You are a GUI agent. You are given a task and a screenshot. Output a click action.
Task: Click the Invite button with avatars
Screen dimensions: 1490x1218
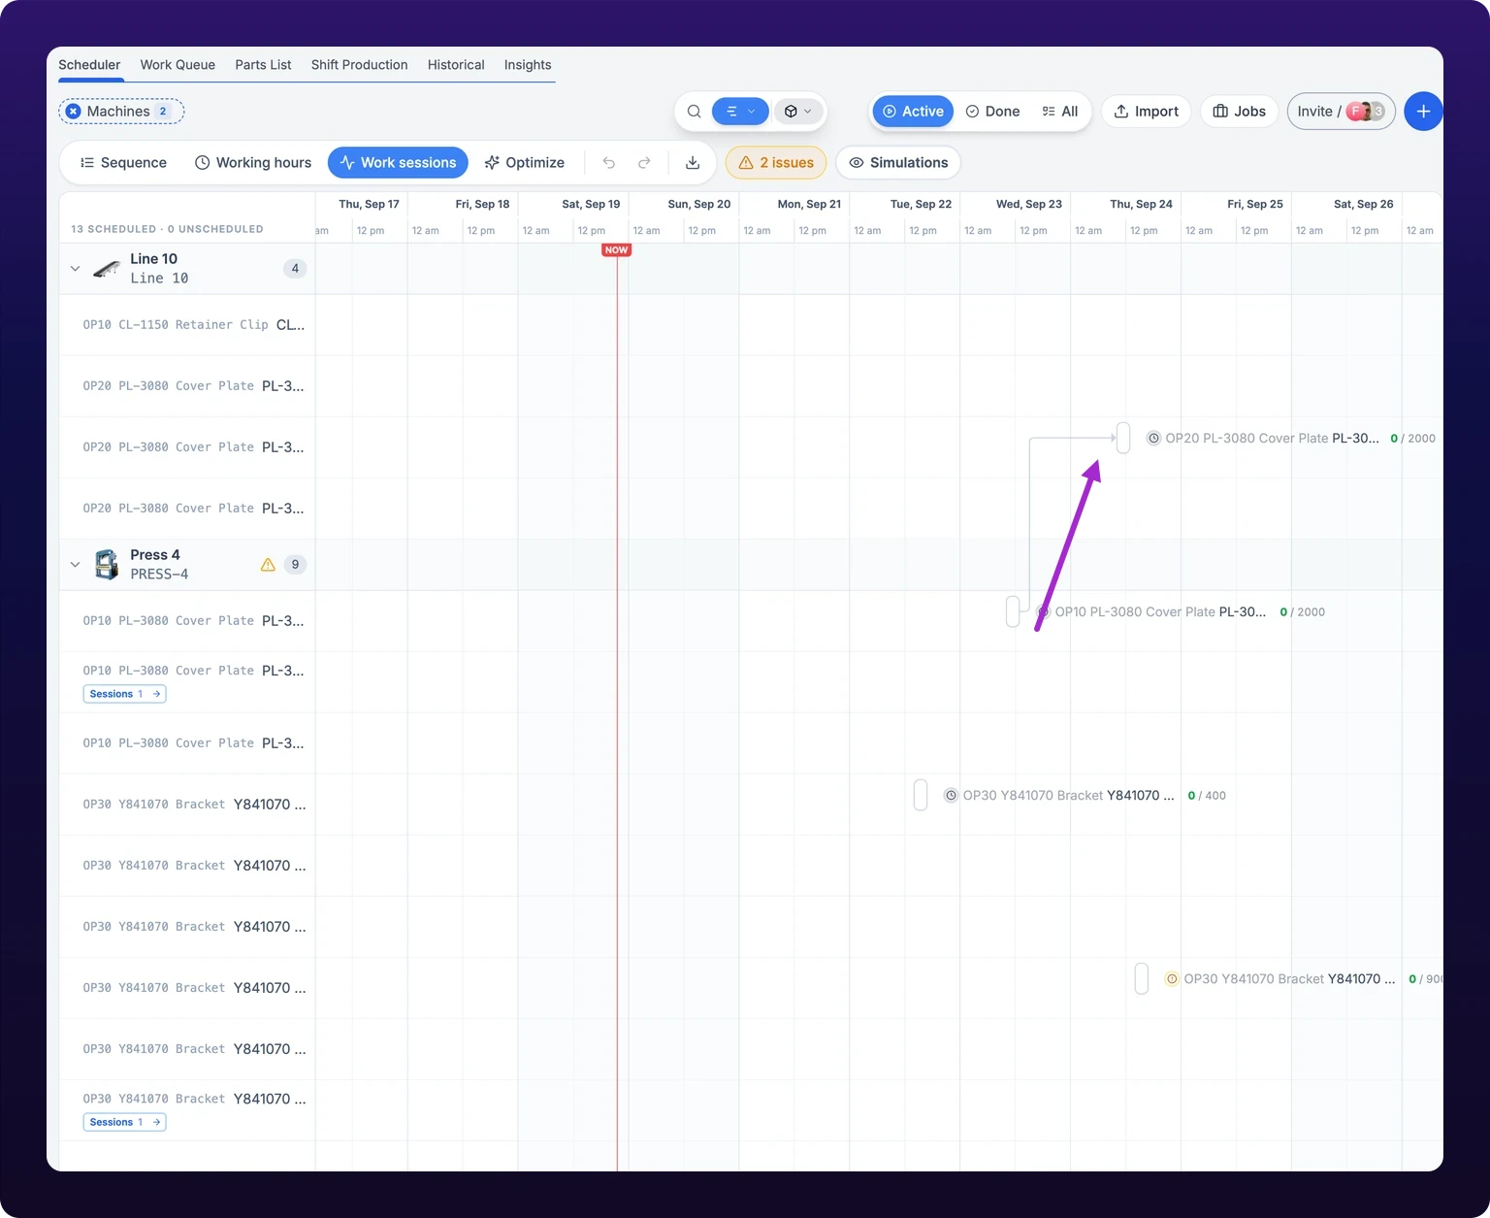click(1341, 112)
